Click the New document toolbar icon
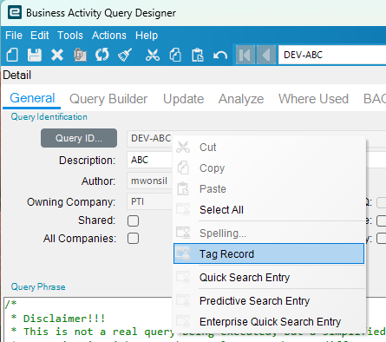The image size is (386, 342). [12, 55]
